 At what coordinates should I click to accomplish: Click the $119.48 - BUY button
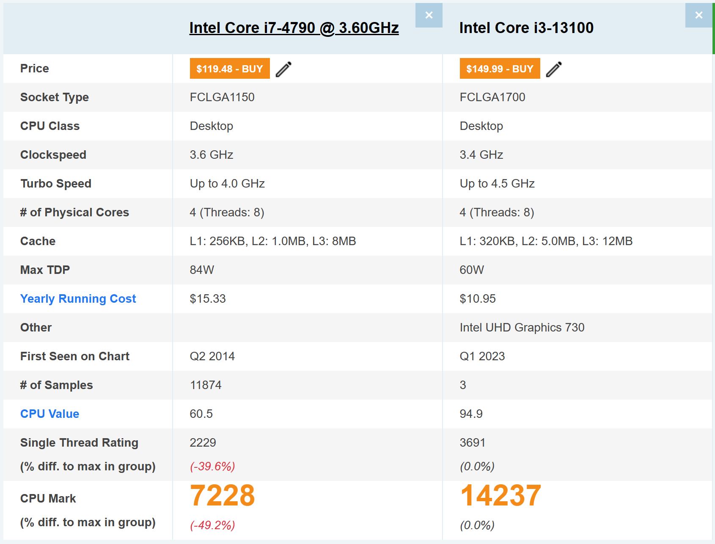click(230, 69)
